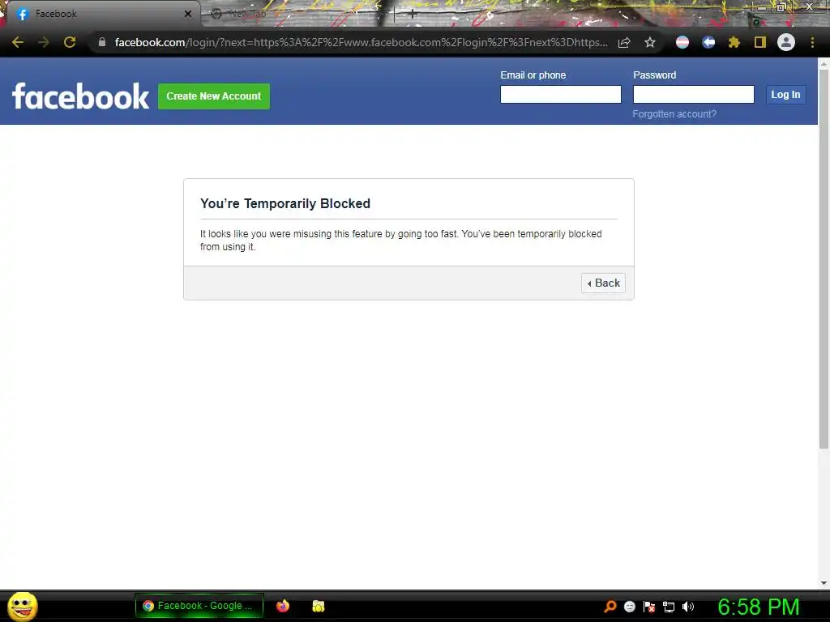Viewport: 830px width, 622px height.
Task: Click the browser forward arrow
Action: pyautogui.click(x=44, y=42)
